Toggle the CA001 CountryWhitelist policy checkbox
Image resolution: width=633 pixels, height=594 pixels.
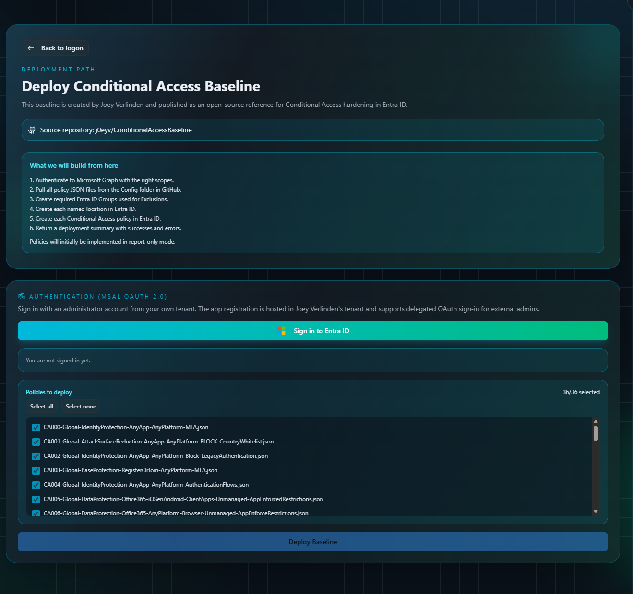point(36,442)
